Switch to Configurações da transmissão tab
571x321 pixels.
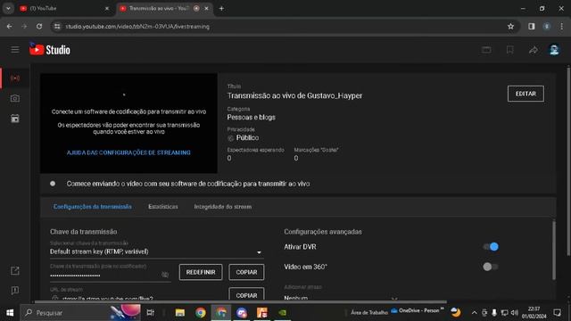(93, 207)
